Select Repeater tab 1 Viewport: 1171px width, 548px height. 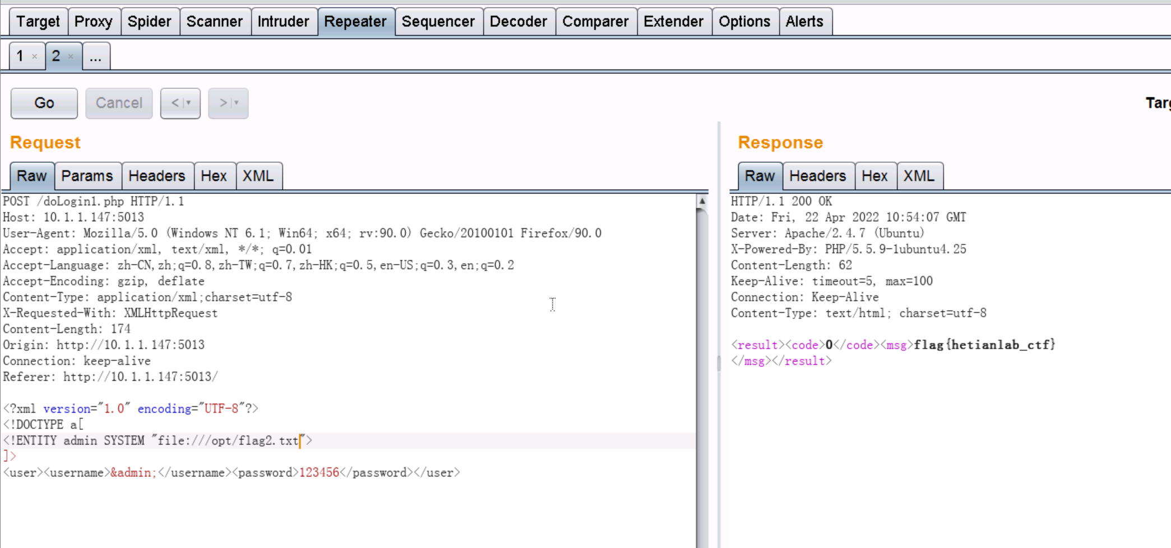(20, 56)
